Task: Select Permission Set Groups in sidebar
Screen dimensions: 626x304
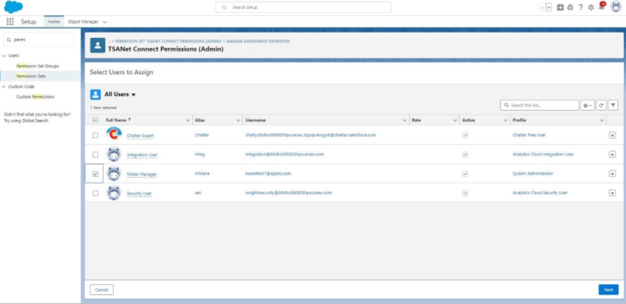Action: tap(37, 66)
